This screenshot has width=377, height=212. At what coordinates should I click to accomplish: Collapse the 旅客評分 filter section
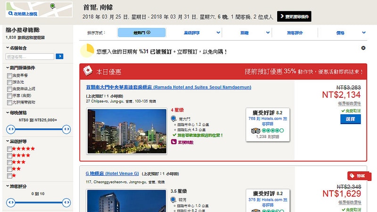(x=16, y=186)
